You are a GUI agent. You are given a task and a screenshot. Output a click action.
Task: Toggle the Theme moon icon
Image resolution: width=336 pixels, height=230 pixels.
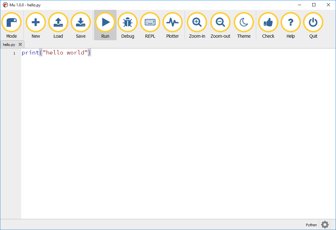244,22
